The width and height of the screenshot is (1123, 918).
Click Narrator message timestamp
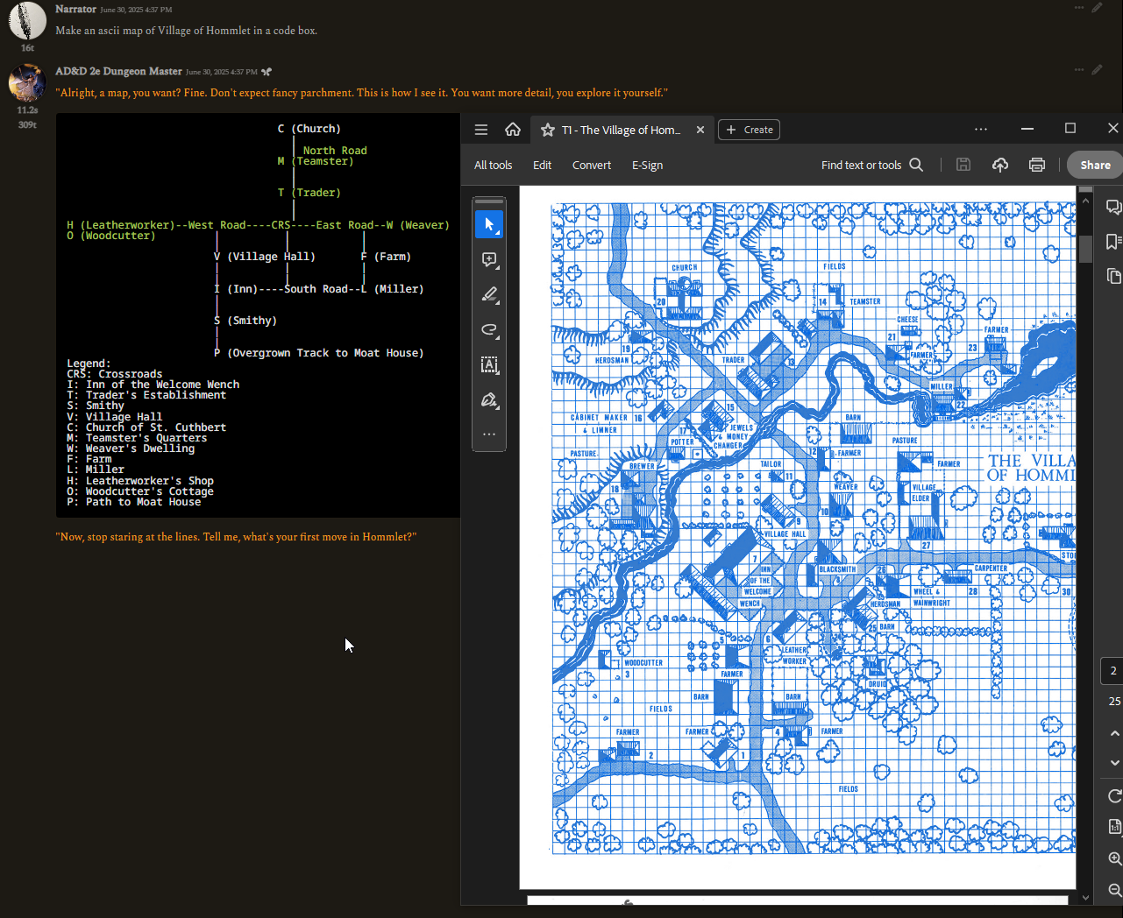(x=136, y=10)
